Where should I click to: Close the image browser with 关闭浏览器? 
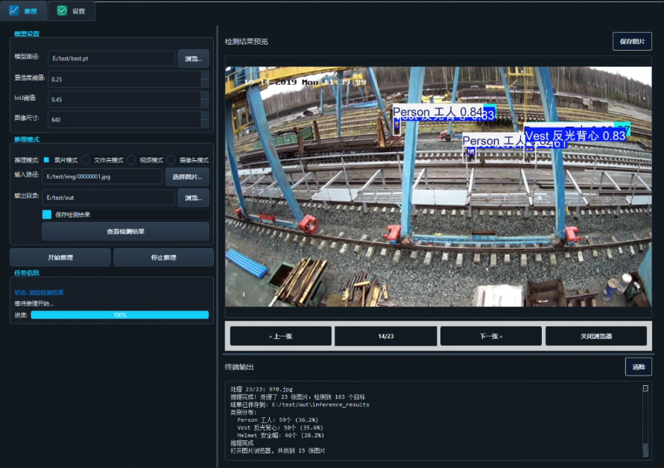pos(596,336)
